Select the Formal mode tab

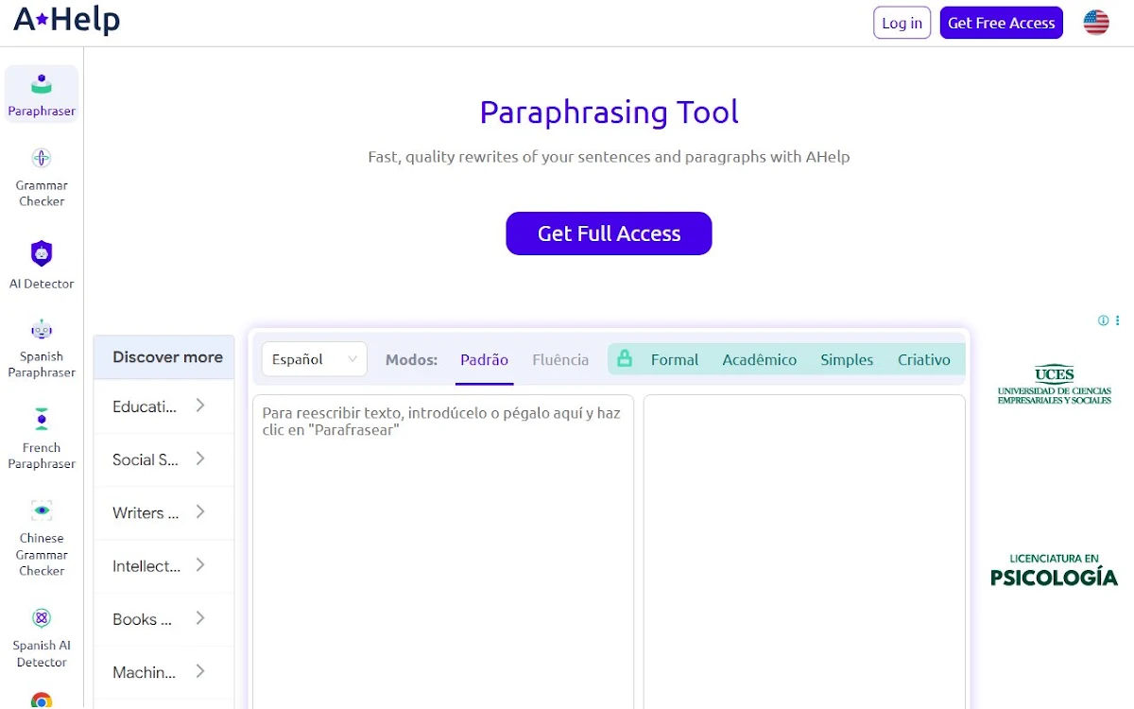click(x=675, y=360)
